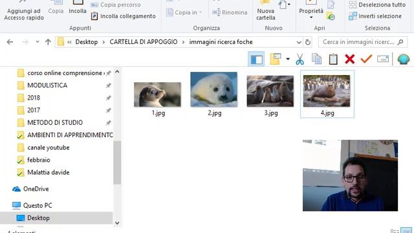Screen dimensions: 414x233
Task: Click Incolla in the ribbon
Action: [x=78, y=7]
